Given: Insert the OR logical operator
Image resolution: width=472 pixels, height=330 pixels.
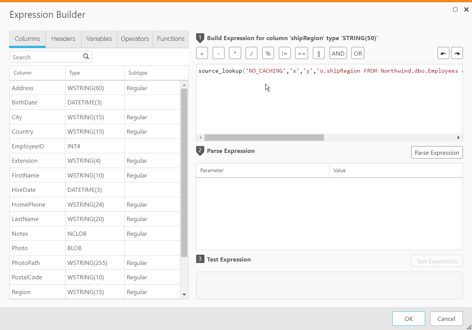Looking at the screenshot, I should (357, 53).
